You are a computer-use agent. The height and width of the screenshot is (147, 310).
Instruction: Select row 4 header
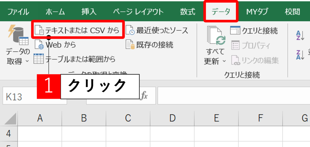tap(9, 133)
